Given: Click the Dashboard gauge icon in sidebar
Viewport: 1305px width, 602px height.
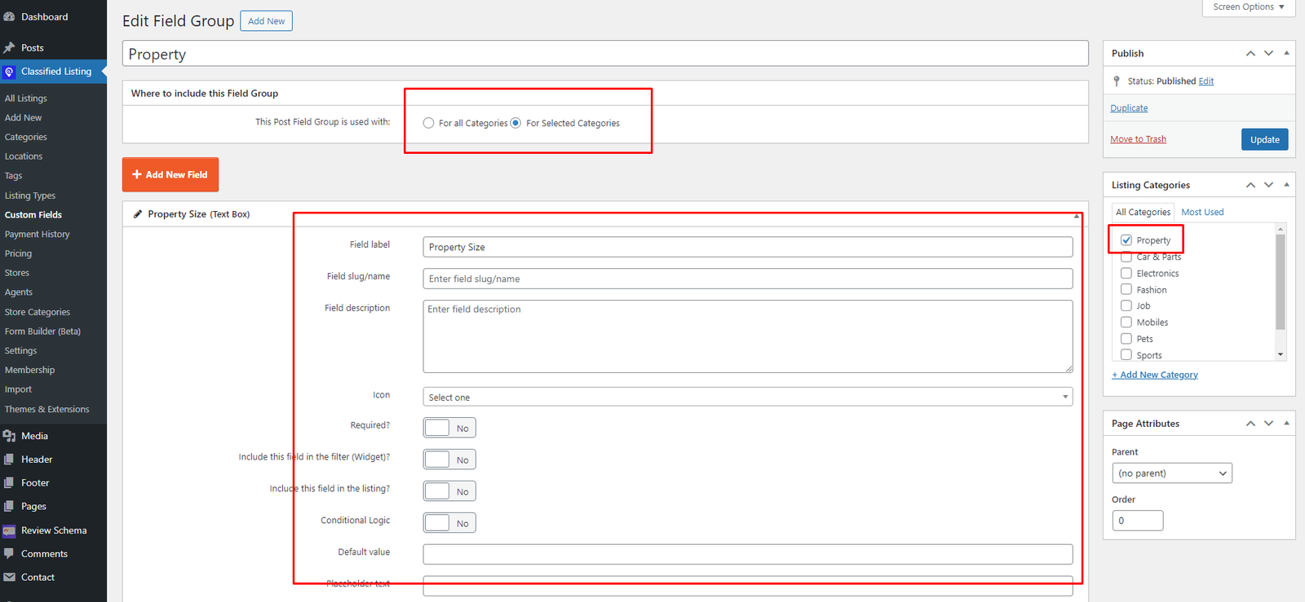Looking at the screenshot, I should [9, 17].
